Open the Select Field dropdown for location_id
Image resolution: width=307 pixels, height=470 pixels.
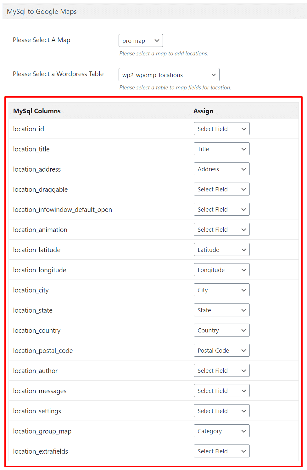(221, 129)
